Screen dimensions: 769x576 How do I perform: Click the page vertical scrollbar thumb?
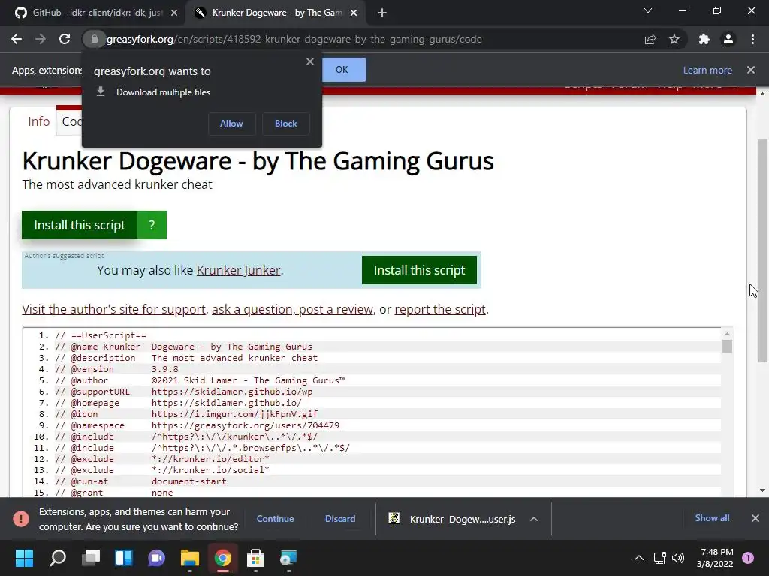[x=762, y=250]
